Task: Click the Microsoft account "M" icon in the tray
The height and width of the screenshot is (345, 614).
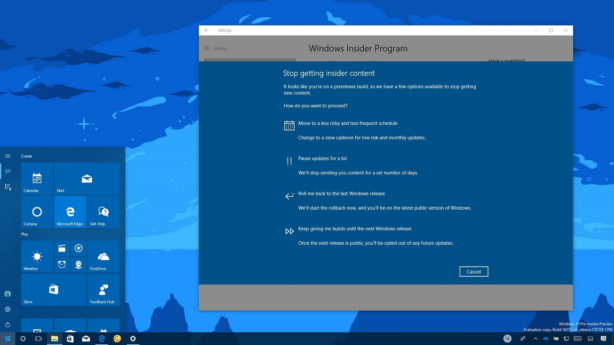Action: pos(507,338)
